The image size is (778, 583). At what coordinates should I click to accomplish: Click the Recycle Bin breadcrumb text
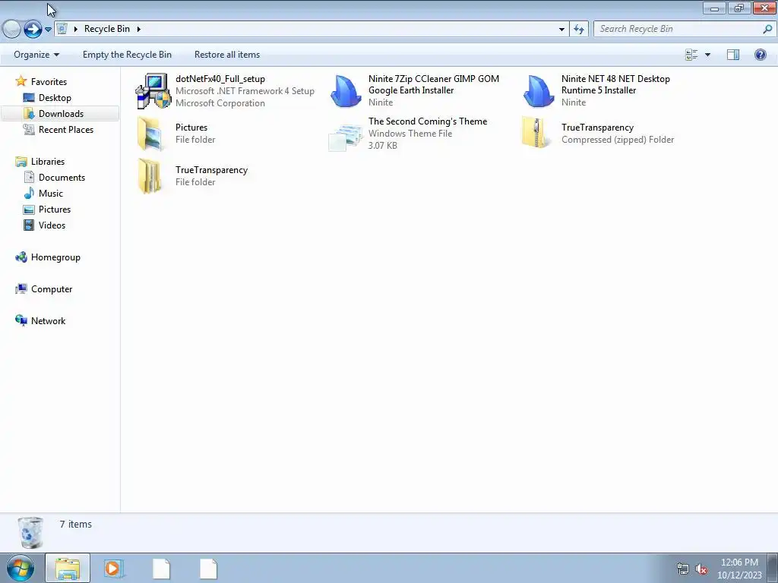point(106,29)
